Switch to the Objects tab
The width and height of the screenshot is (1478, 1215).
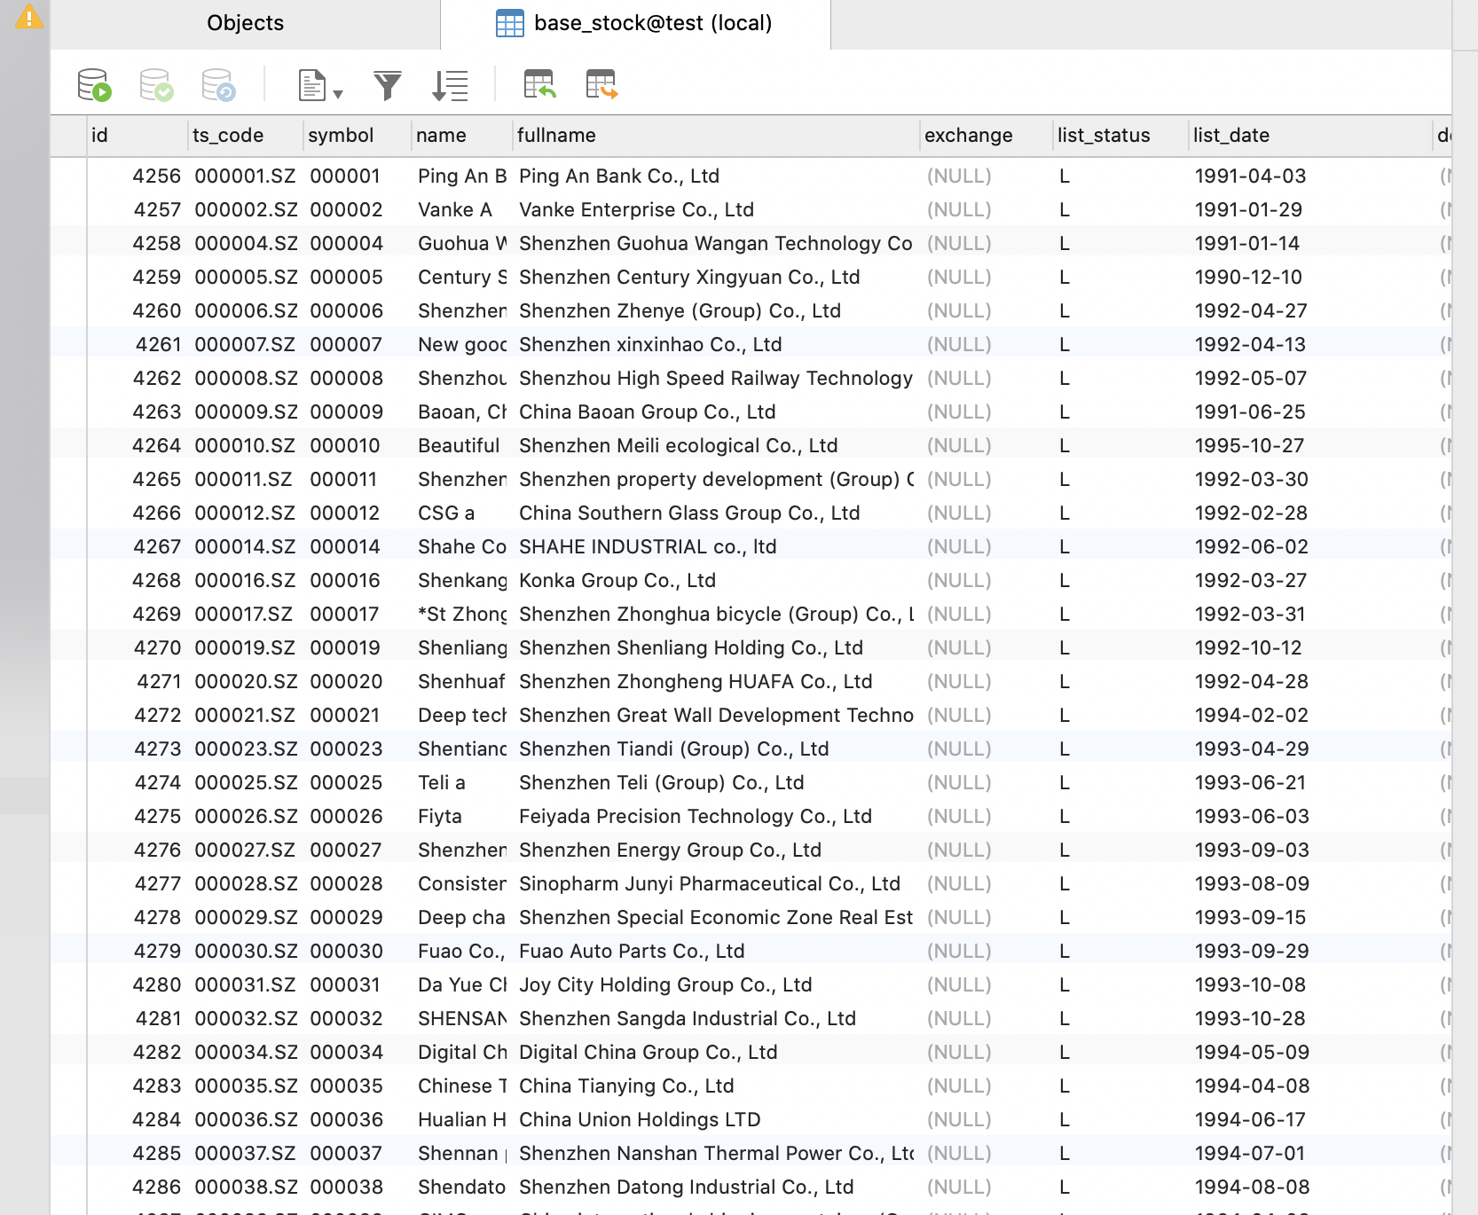245,23
